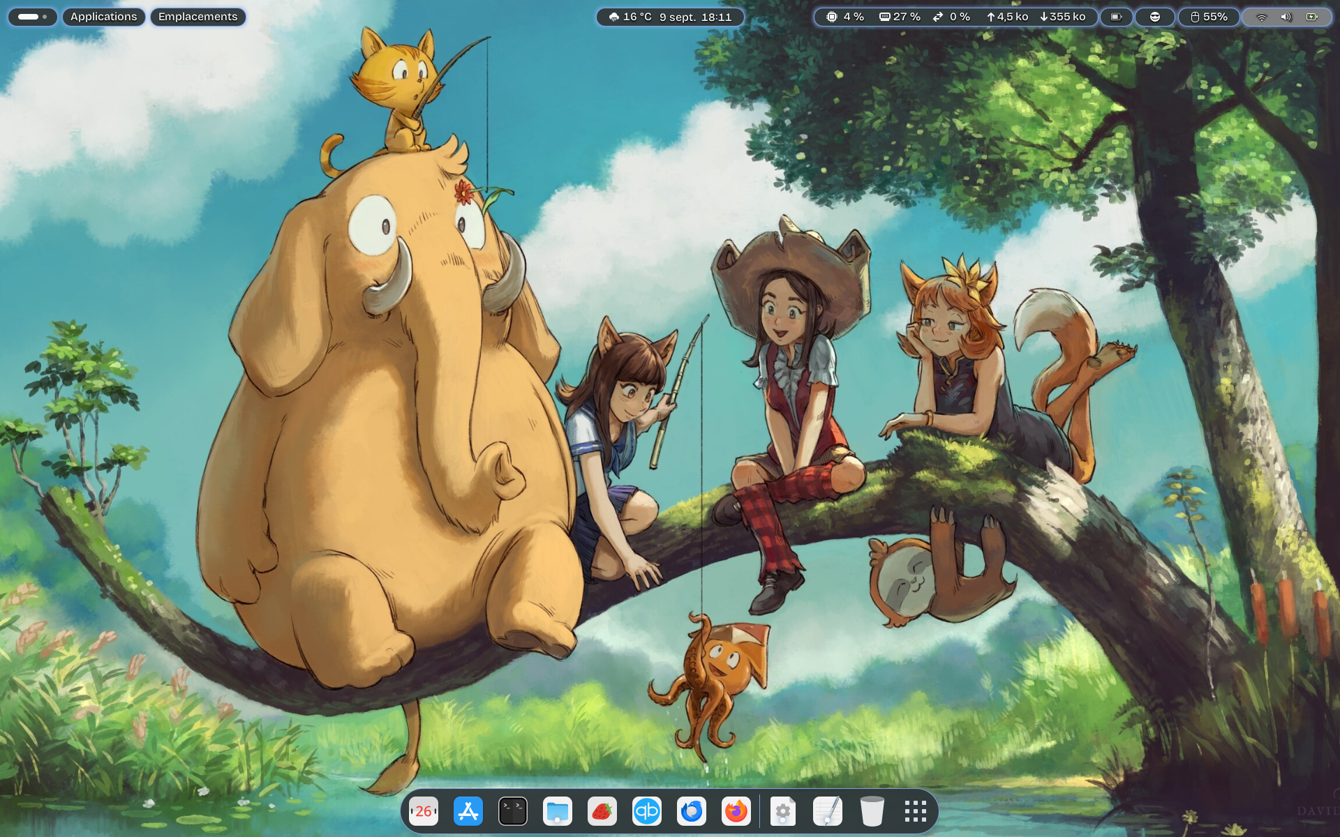Launch Thunderbird mail client
The image size is (1340, 837).
[x=692, y=811]
